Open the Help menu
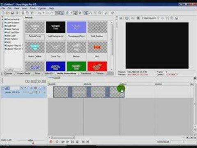This screenshot has height=148, width=197. [x=51, y=8]
